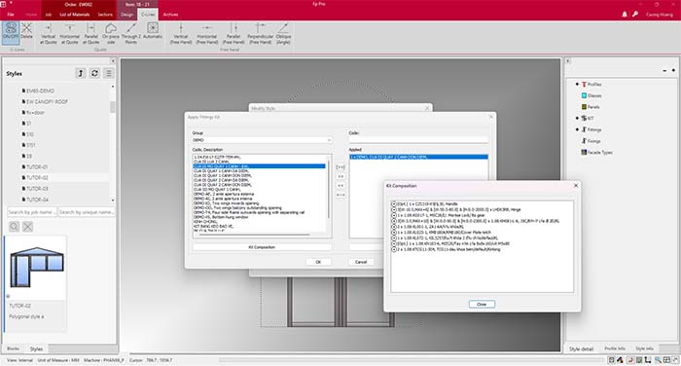
Task: Switch to Sections tab
Action: 105,15
